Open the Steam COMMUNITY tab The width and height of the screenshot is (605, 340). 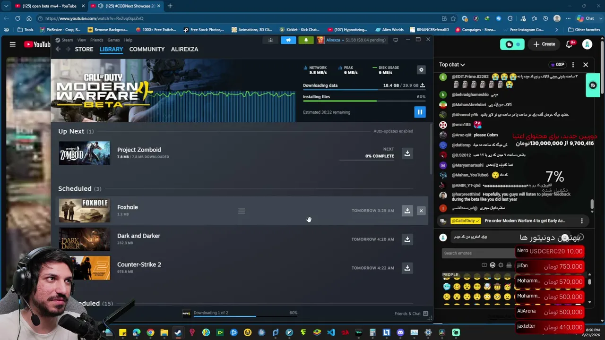pos(147,49)
